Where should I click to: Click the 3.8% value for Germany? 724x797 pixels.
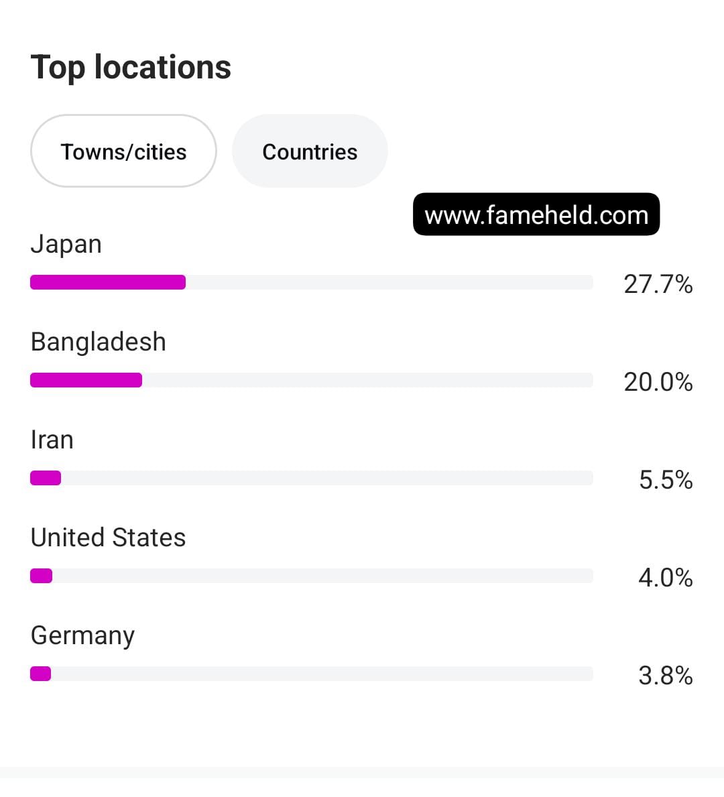tap(666, 676)
